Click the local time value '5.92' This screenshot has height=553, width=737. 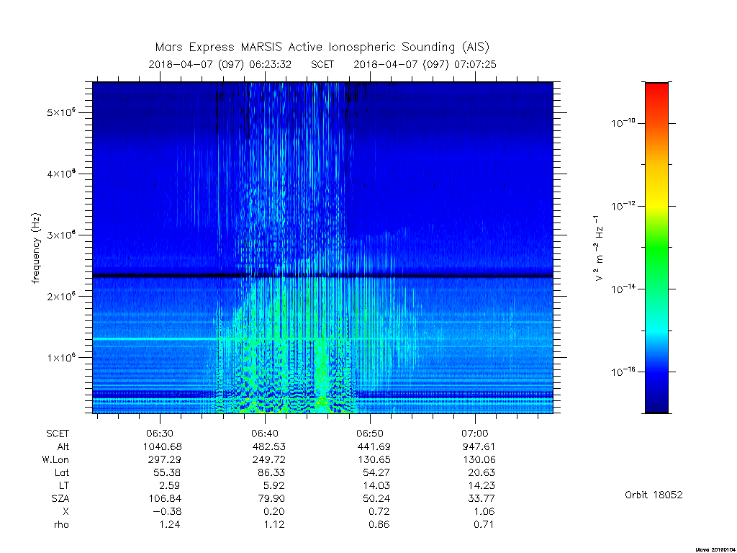274,486
